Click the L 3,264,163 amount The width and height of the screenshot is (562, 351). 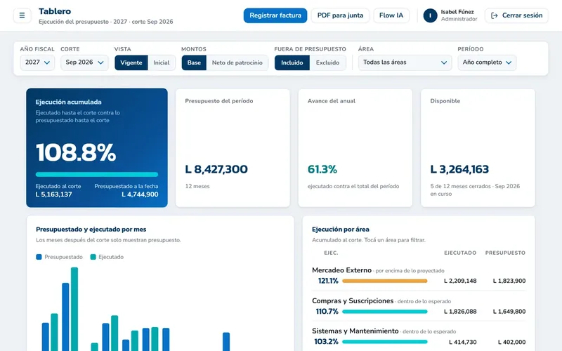pos(459,169)
